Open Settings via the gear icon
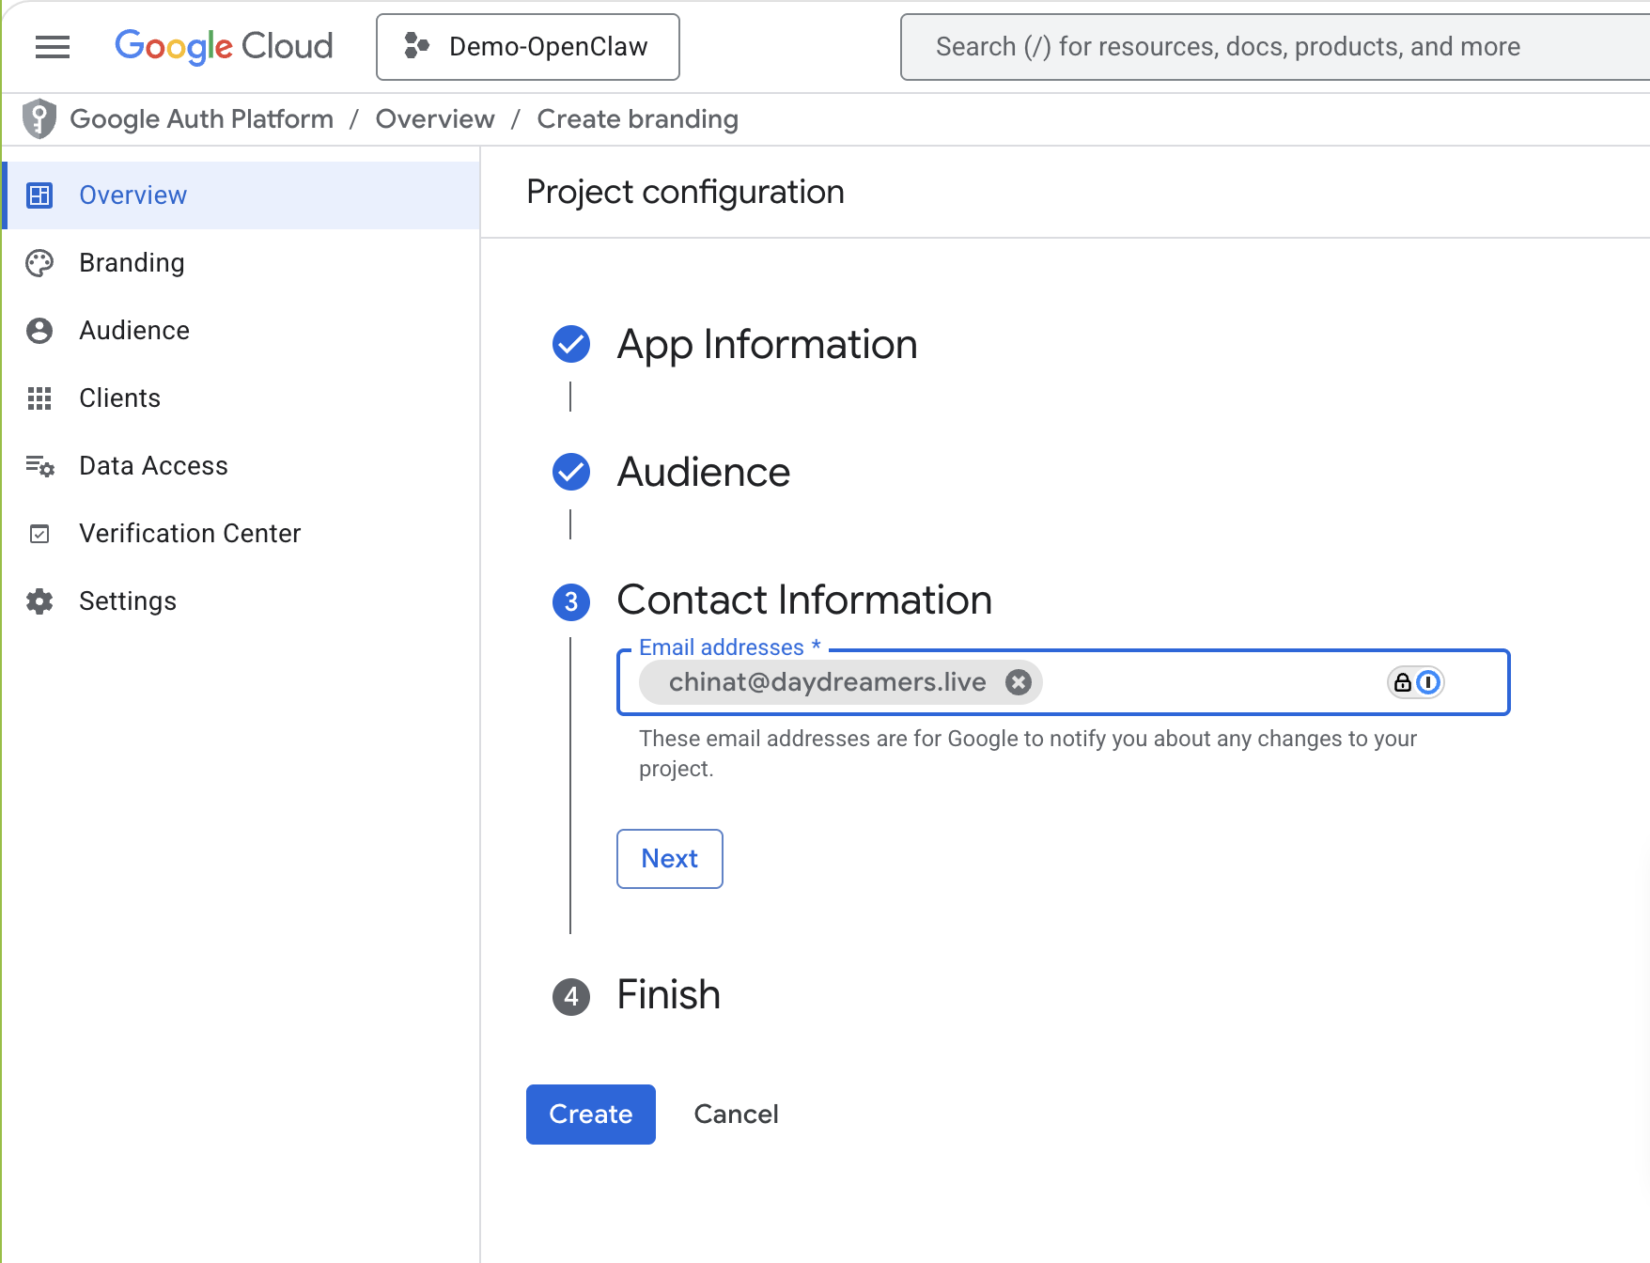 (x=39, y=601)
